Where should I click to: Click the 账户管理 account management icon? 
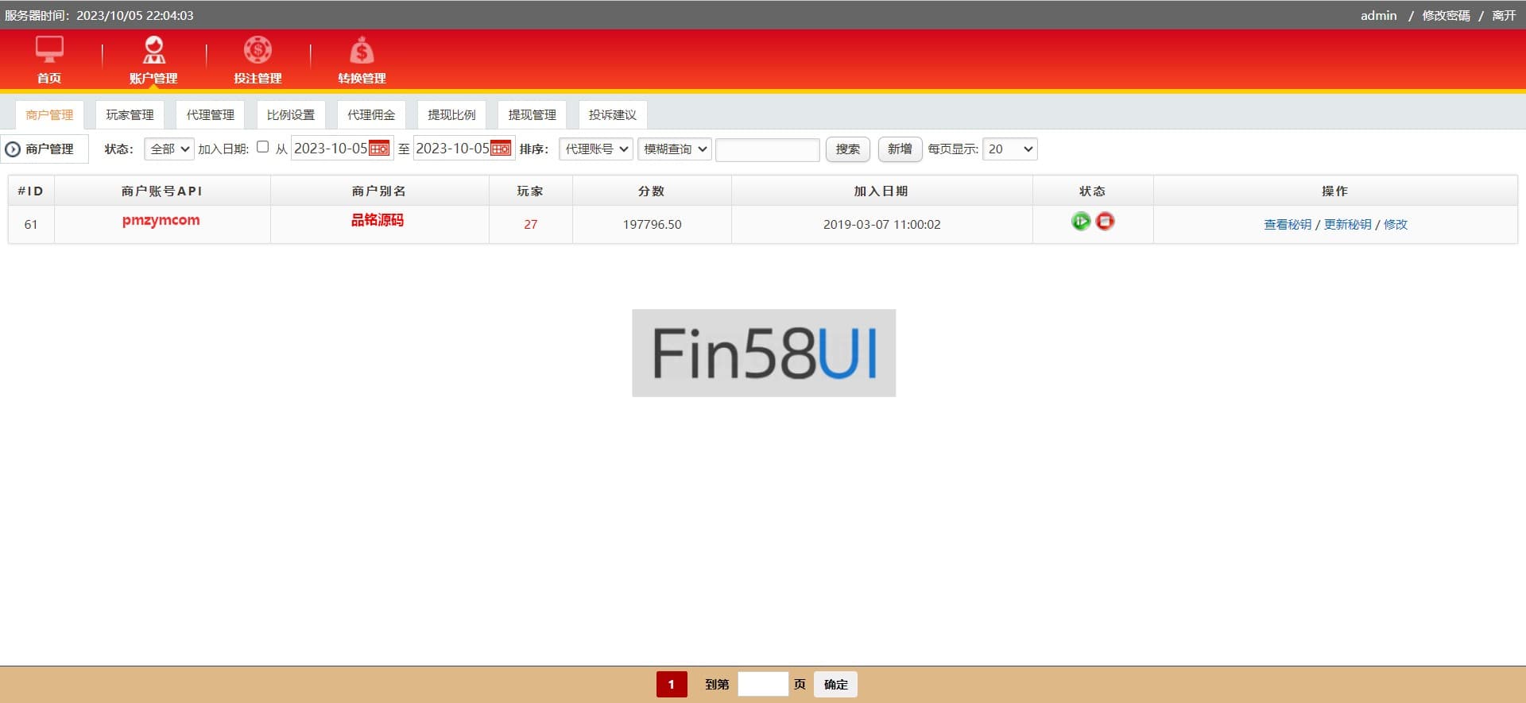tap(153, 50)
